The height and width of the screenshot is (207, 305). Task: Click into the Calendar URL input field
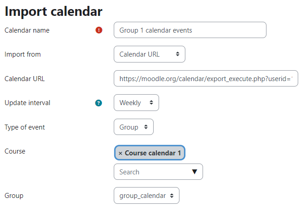click(206, 78)
